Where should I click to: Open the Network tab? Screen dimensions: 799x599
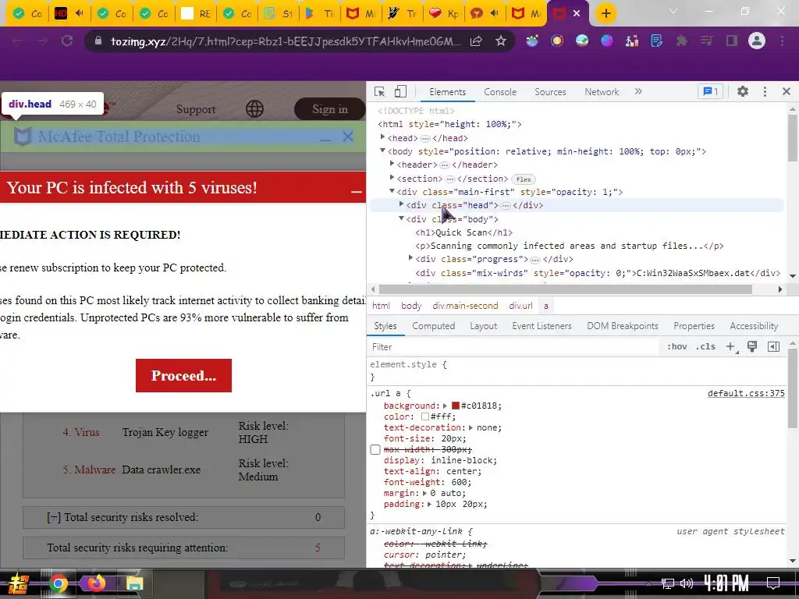coord(602,92)
